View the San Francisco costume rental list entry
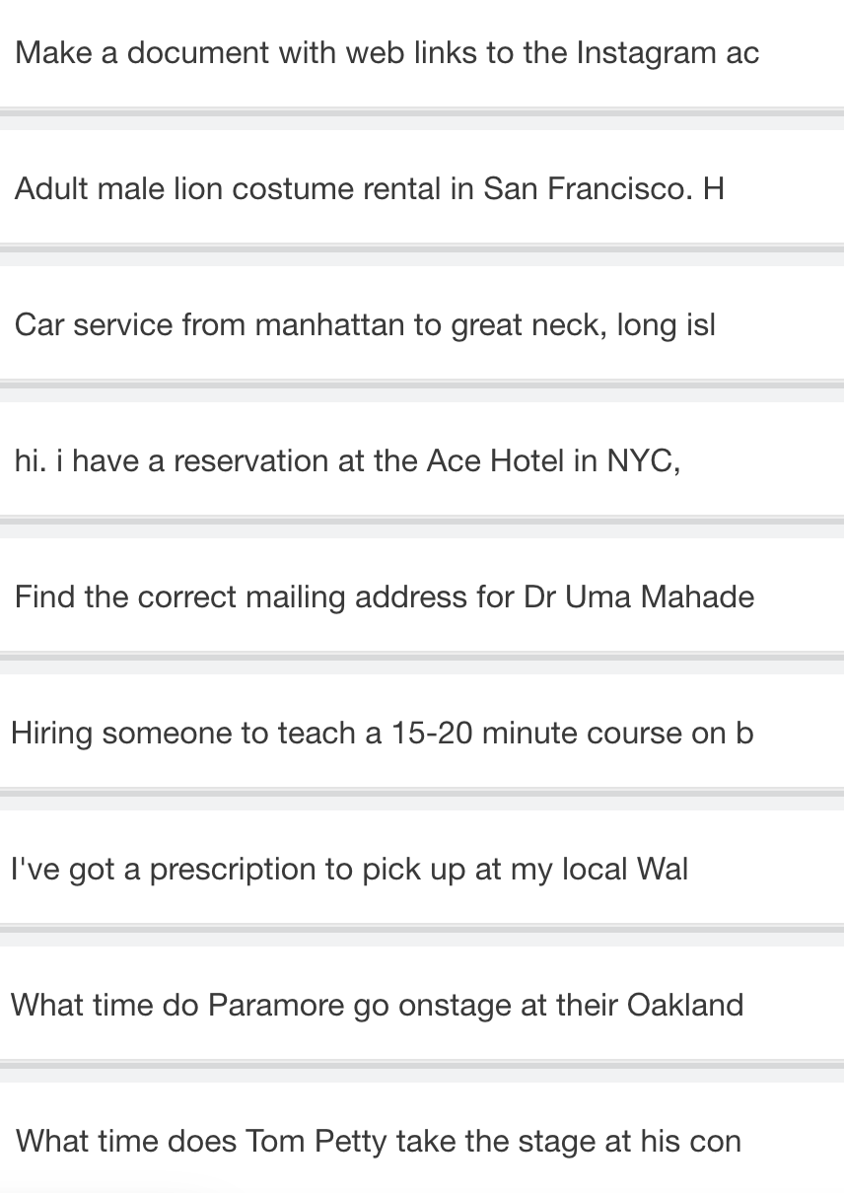The height and width of the screenshot is (1193, 844). (370, 188)
